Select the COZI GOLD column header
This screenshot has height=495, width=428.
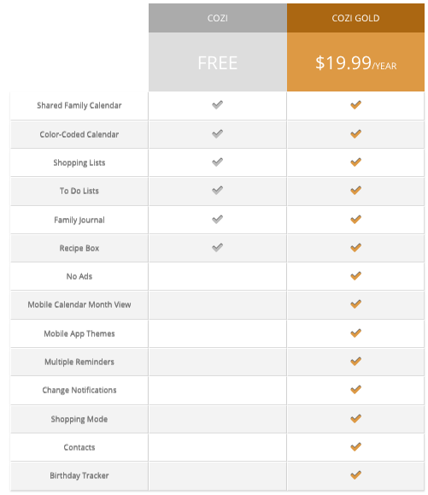point(355,18)
